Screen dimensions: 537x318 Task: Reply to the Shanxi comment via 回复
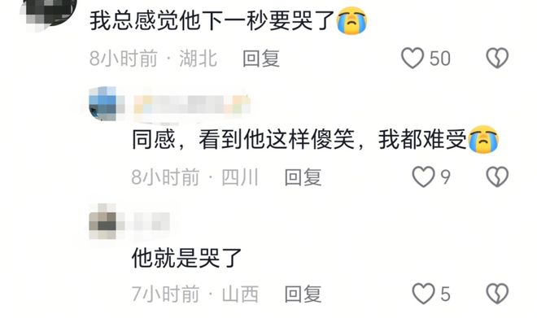303,294
